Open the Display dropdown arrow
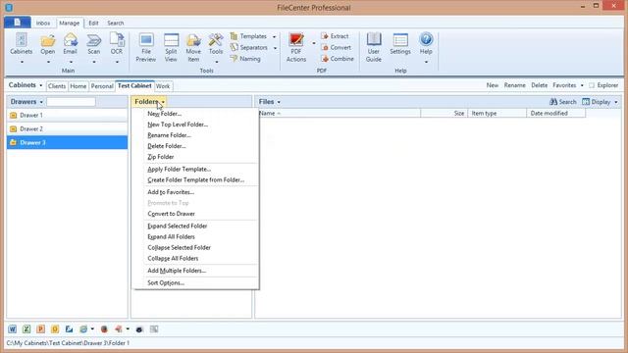 (x=616, y=102)
